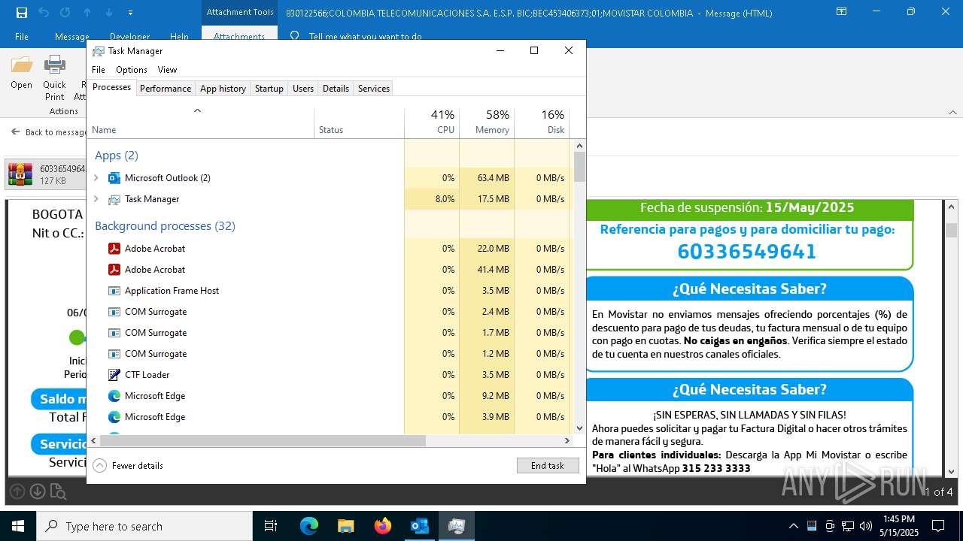Image resolution: width=963 pixels, height=541 pixels.
Task: Switch to the App history tab
Action: (223, 89)
